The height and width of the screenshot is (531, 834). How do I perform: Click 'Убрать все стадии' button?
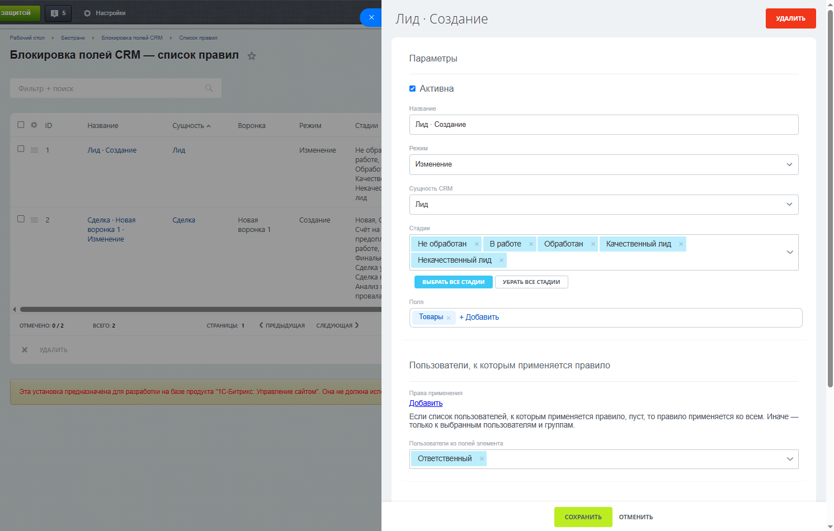pos(531,282)
